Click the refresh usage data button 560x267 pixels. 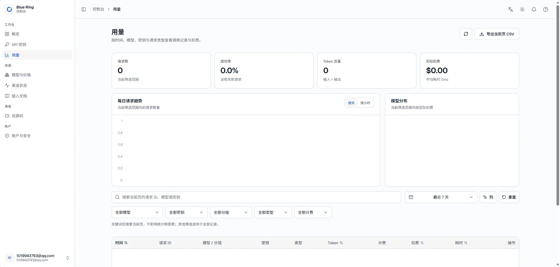click(x=466, y=34)
